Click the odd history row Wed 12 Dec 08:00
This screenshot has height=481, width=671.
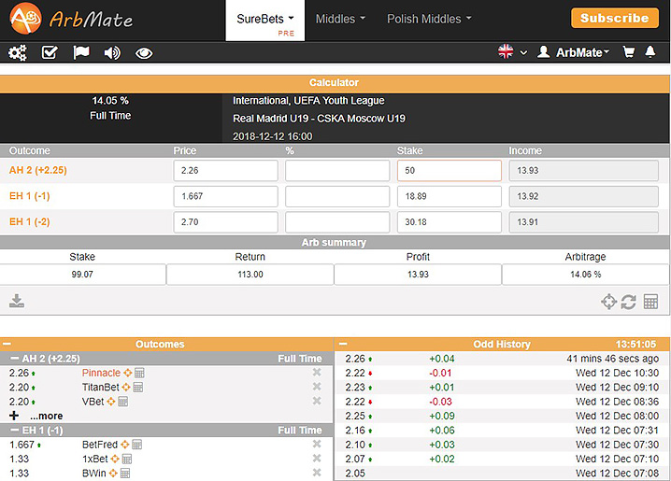pos(502,416)
